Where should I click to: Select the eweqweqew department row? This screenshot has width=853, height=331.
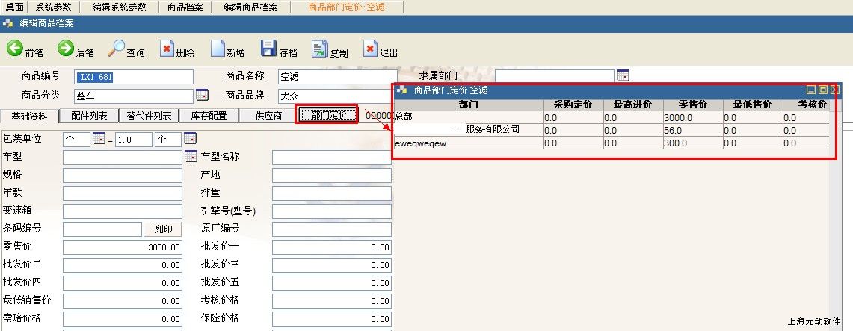467,143
